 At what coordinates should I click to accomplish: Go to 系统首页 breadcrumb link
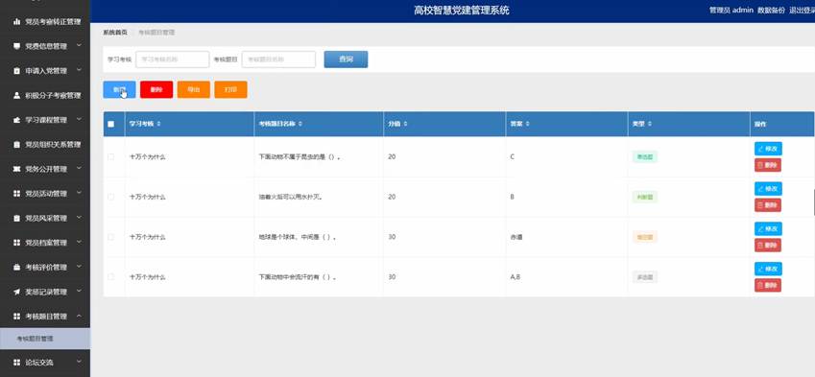[115, 33]
